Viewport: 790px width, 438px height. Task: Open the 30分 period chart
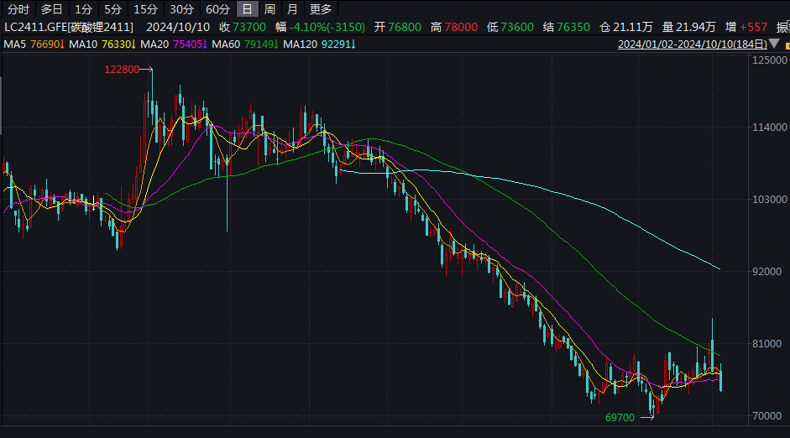coord(180,9)
